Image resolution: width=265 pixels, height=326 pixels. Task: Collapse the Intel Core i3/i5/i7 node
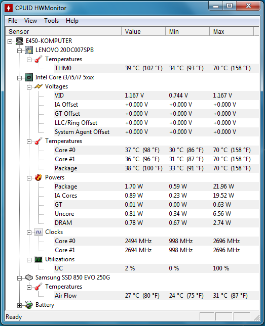click(x=19, y=78)
